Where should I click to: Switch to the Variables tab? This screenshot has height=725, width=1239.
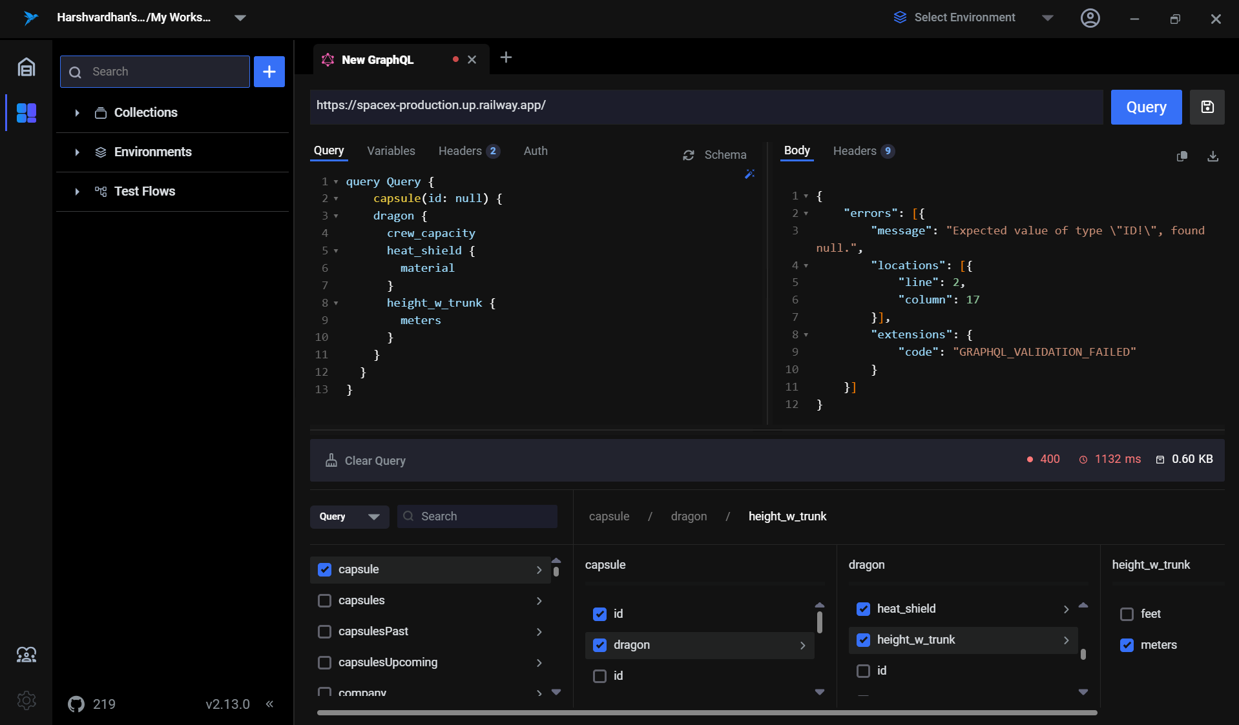(x=391, y=151)
